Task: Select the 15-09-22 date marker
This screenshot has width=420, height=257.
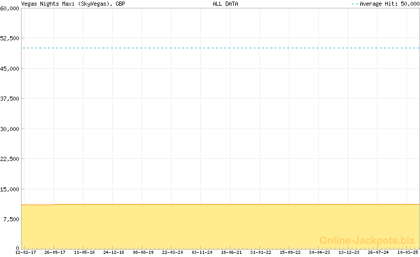Action: click(290, 252)
